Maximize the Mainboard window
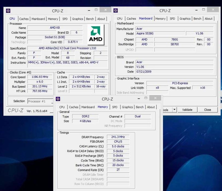This screenshot has height=191, width=222. (204, 10)
